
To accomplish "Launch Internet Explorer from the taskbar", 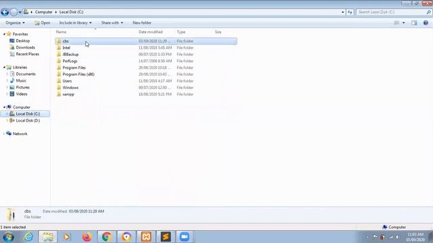I will point(28,237).
